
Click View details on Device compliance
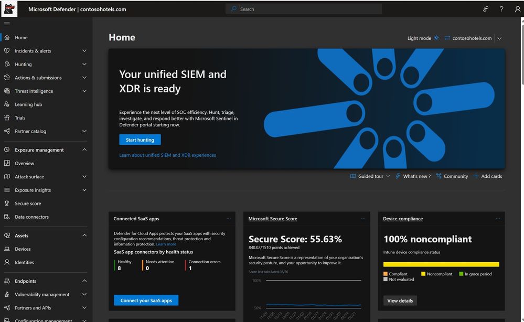tap(400, 300)
